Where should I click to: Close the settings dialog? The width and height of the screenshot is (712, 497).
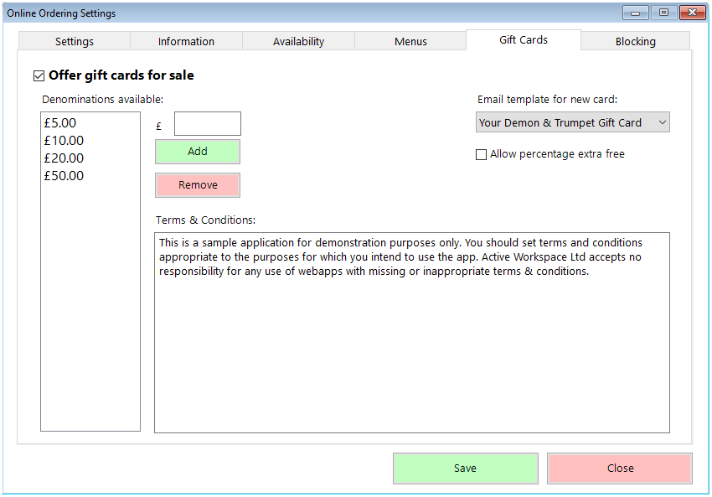click(619, 469)
